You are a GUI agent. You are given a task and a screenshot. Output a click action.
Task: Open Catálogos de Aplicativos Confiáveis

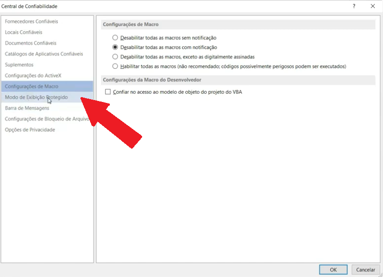tap(44, 54)
